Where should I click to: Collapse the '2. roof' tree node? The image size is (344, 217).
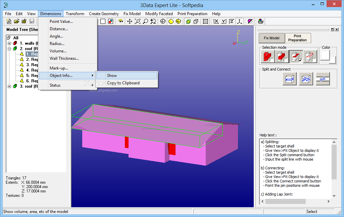(9, 48)
